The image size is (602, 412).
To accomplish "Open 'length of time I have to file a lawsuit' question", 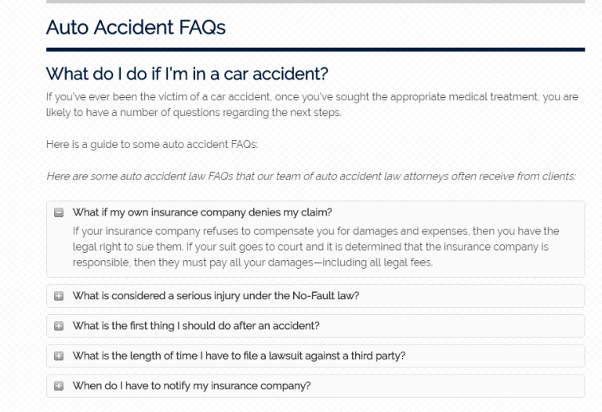I will [x=239, y=356].
